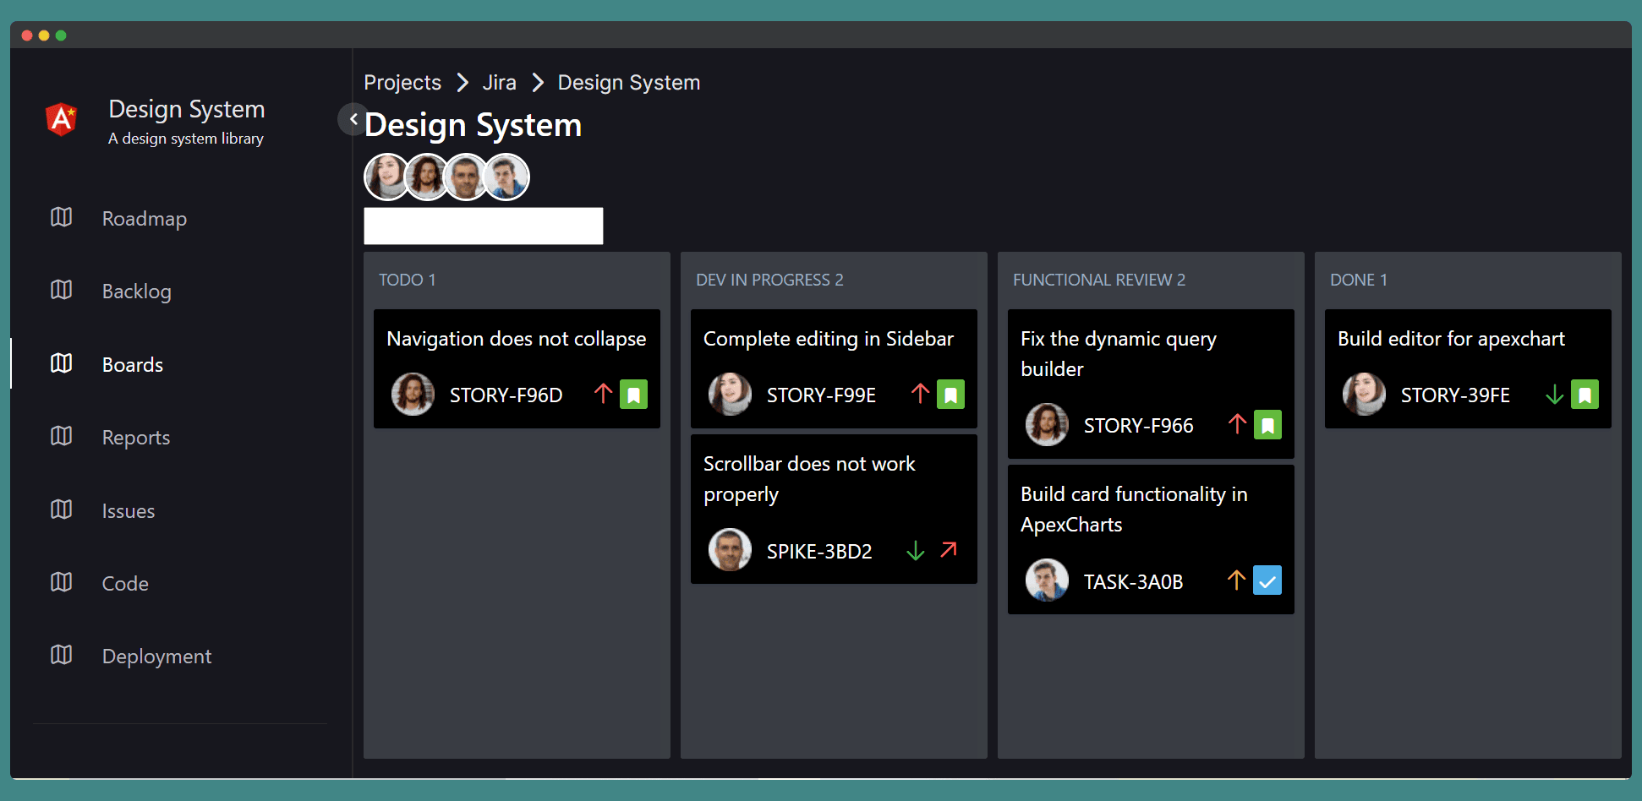The height and width of the screenshot is (801, 1642).
Task: Go to Projects breadcrumb link
Action: click(402, 83)
